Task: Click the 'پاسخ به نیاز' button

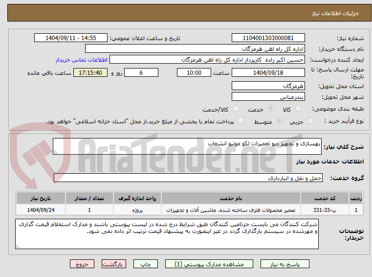Action: [x=284, y=264]
